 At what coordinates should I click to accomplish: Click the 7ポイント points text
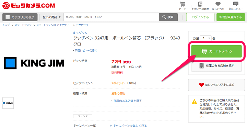(118, 83)
